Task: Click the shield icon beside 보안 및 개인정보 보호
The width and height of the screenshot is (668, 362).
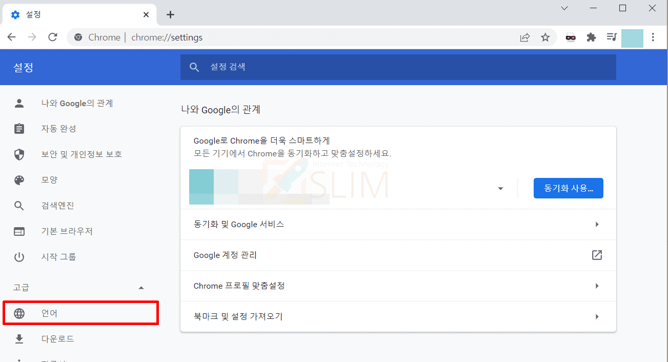Action: pos(19,154)
